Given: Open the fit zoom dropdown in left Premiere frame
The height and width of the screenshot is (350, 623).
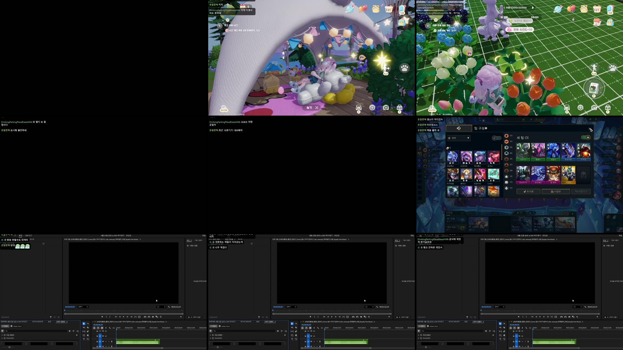Looking at the screenshot, I should (x=83, y=307).
